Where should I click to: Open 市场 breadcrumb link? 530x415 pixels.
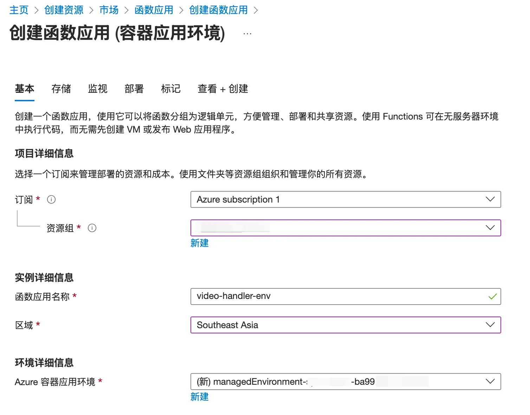point(109,10)
